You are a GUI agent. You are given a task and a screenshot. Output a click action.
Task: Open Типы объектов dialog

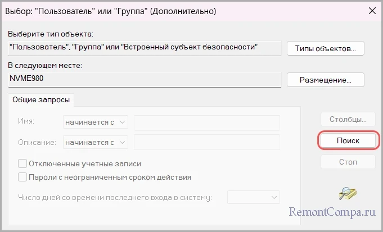point(326,48)
